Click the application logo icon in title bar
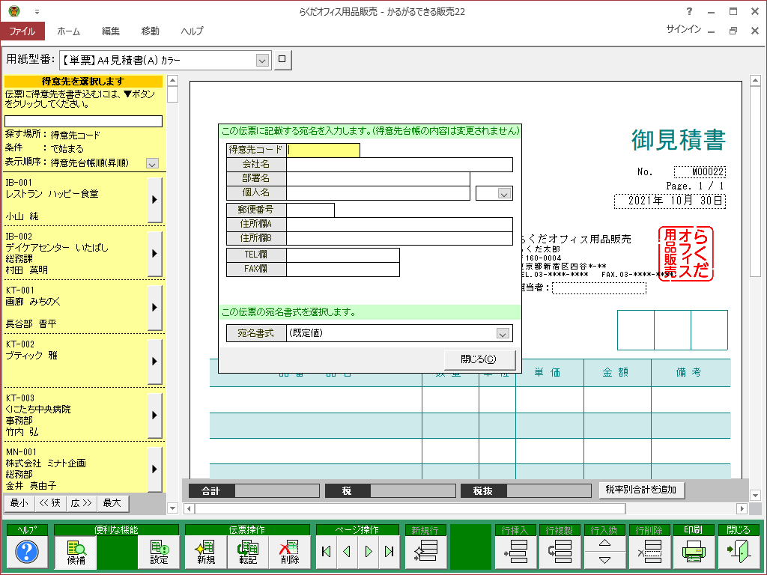The width and height of the screenshot is (767, 575). tap(14, 10)
